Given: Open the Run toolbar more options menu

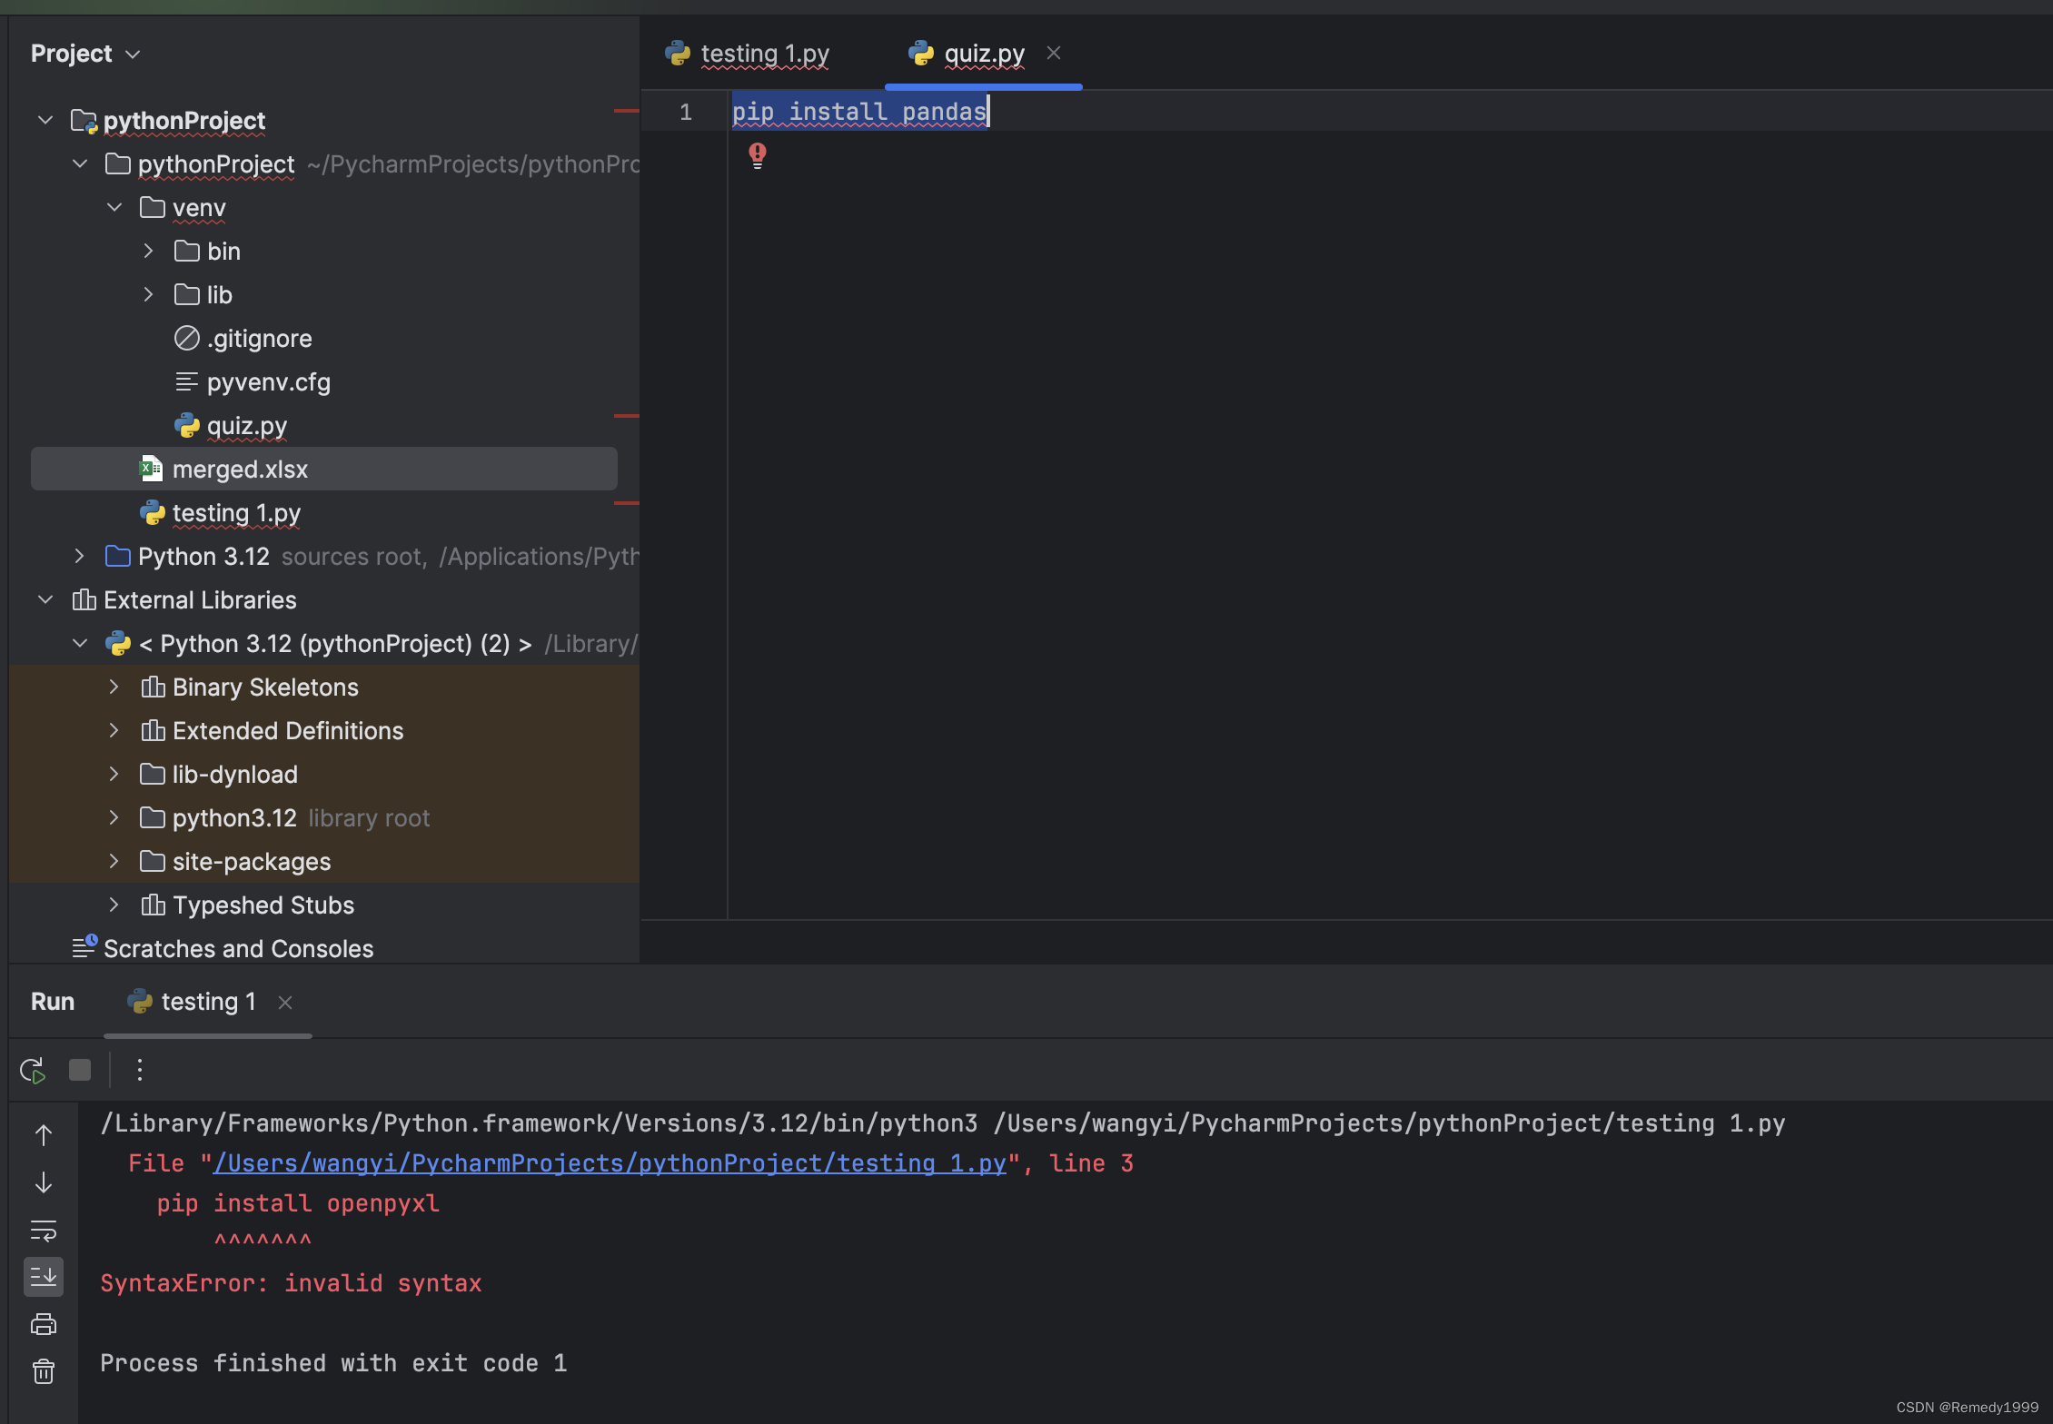Looking at the screenshot, I should point(139,1071).
